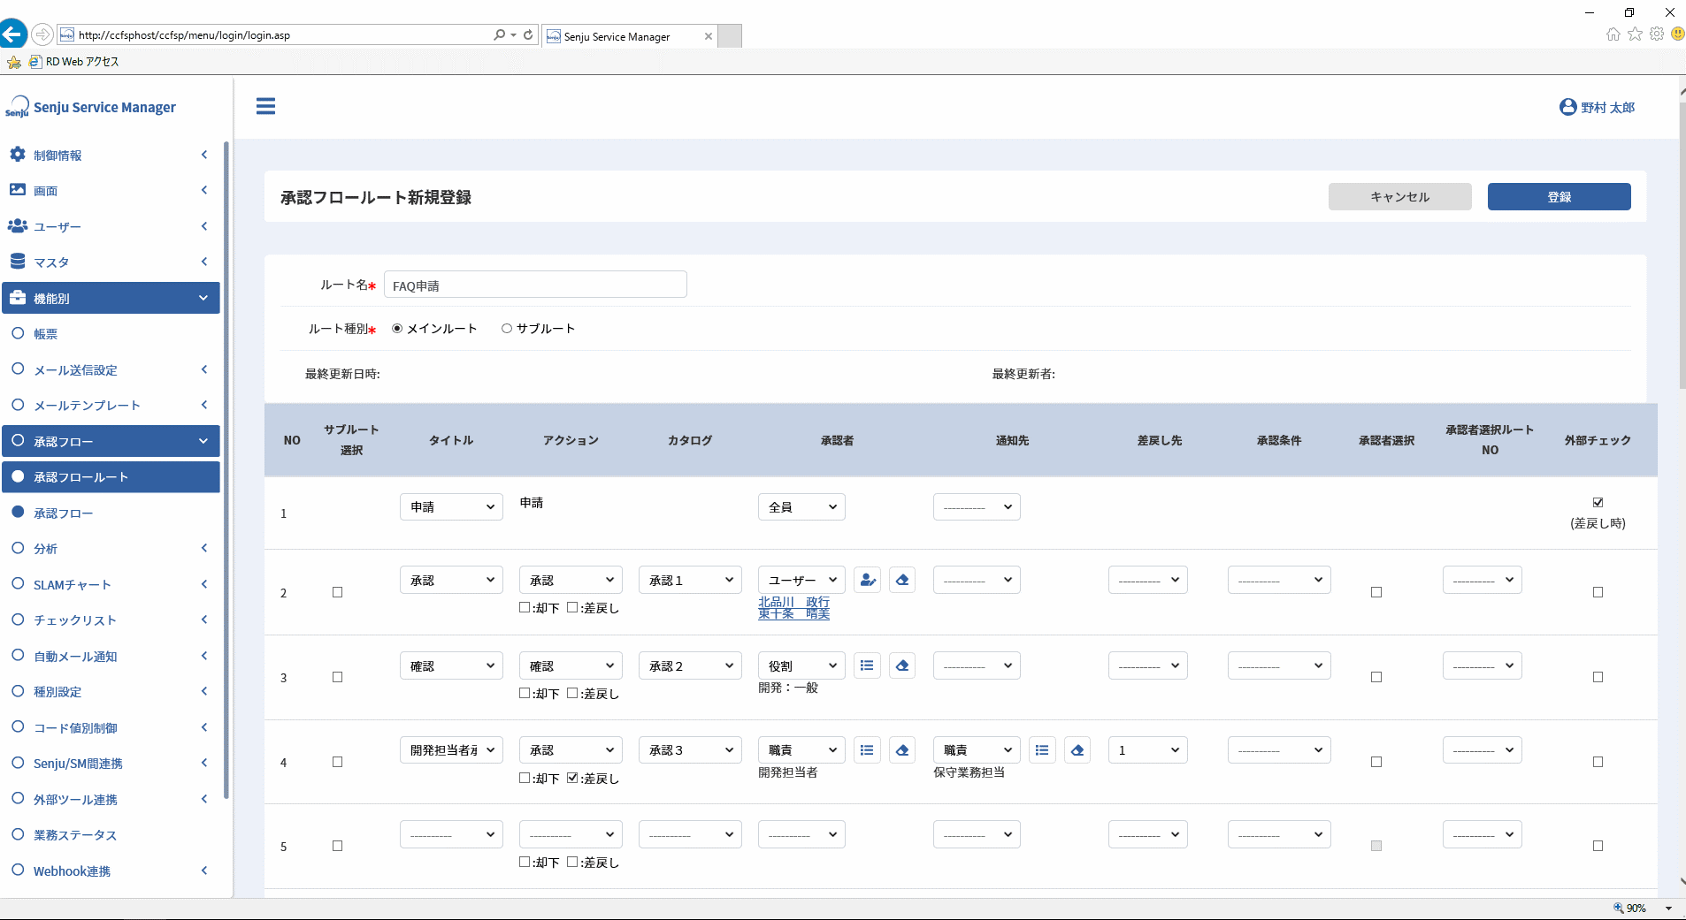
Task: Click the ユーザー people icon in sidebar
Action: coord(18,226)
